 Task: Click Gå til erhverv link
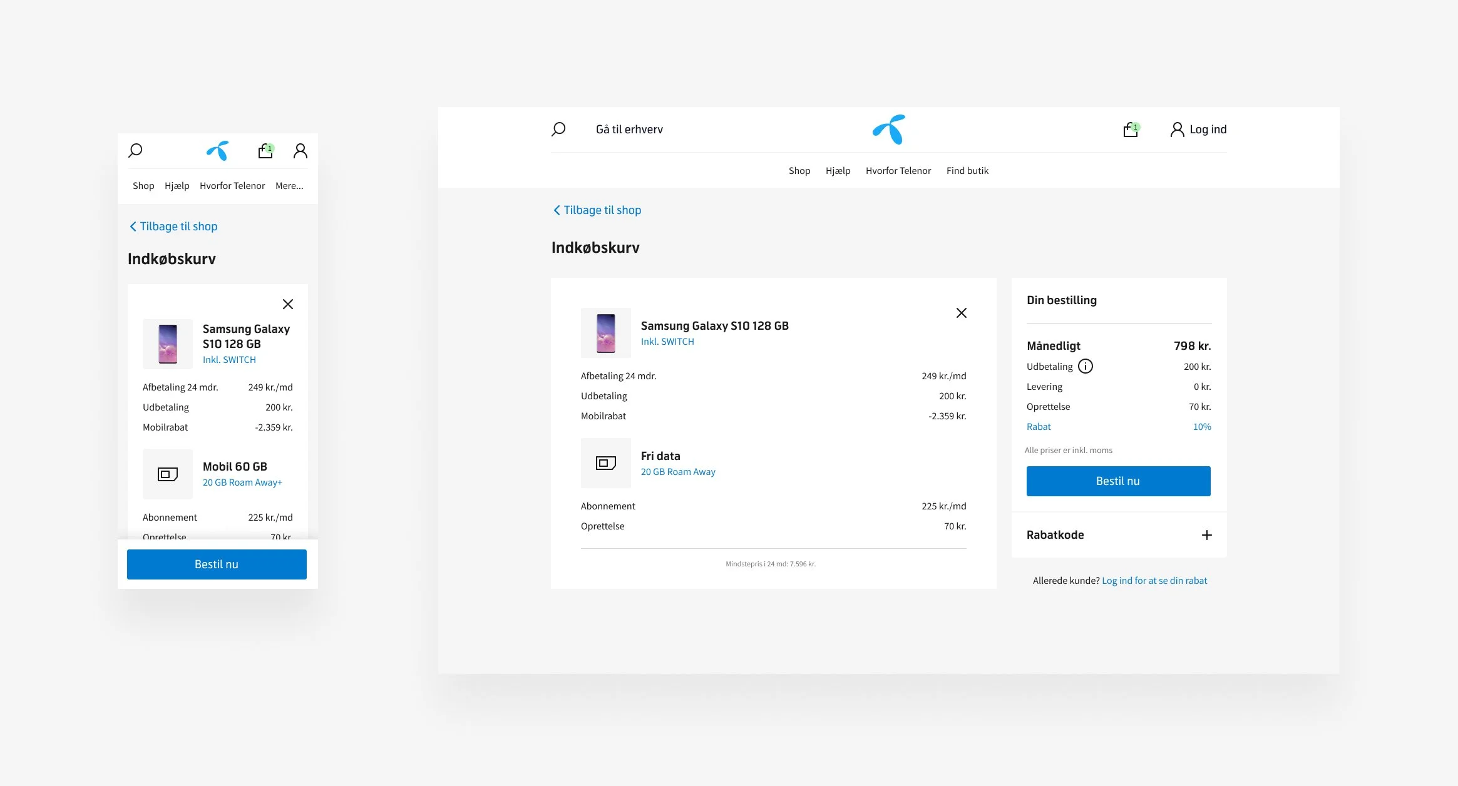(629, 130)
